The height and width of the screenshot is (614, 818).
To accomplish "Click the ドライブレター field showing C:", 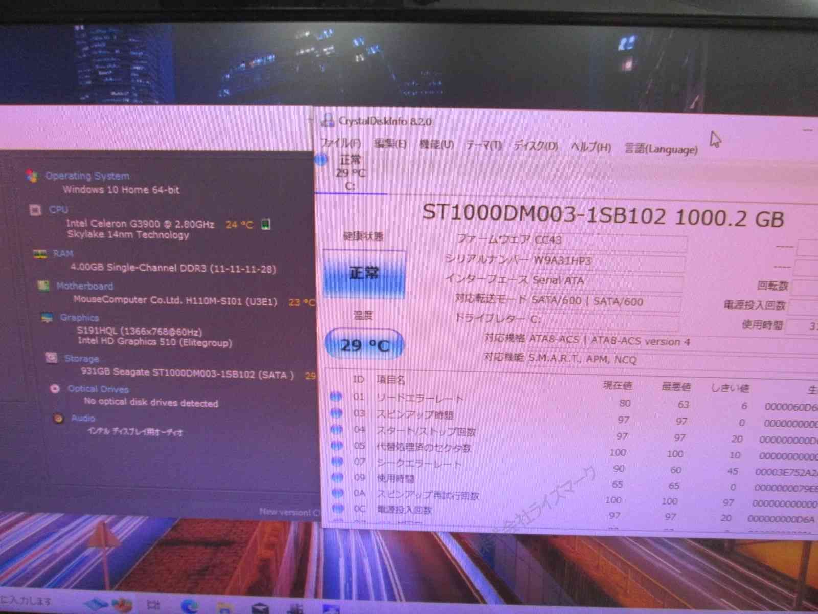I will [x=604, y=320].
